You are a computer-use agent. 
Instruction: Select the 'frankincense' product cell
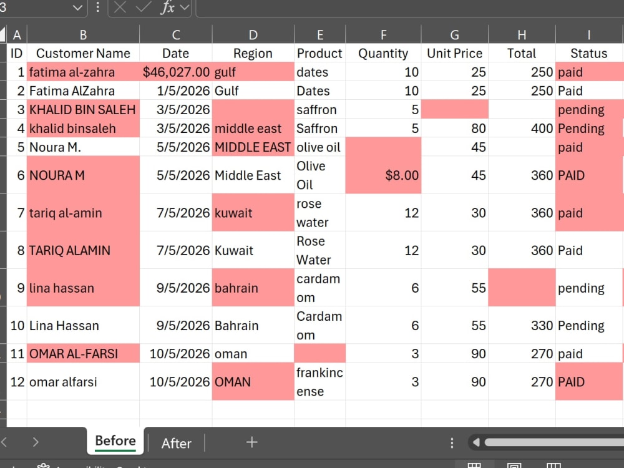pos(320,381)
